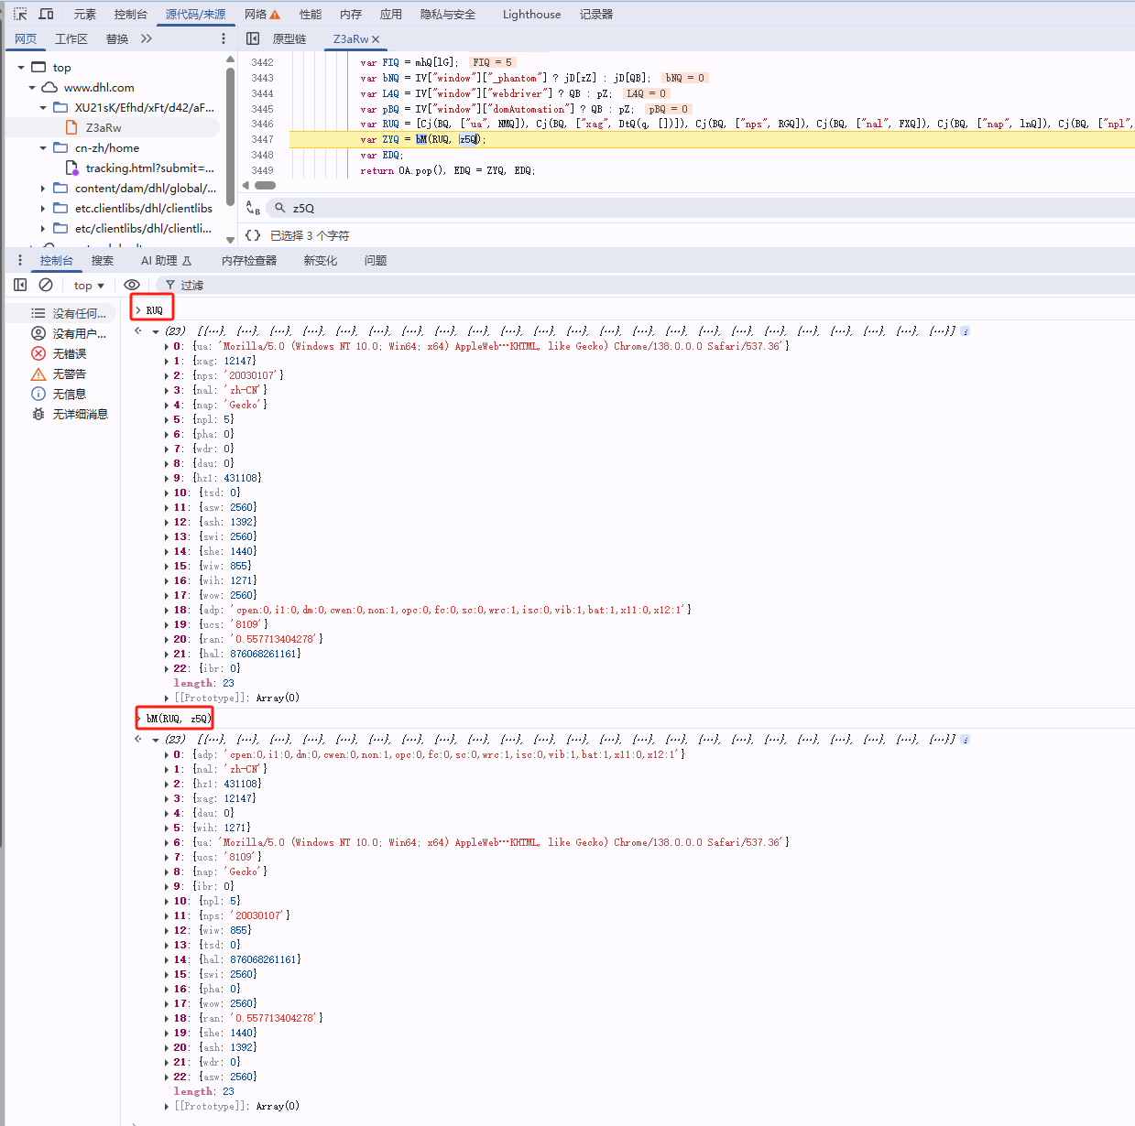Select the 无警告 filter
The width and height of the screenshot is (1135, 1126).
[60, 374]
